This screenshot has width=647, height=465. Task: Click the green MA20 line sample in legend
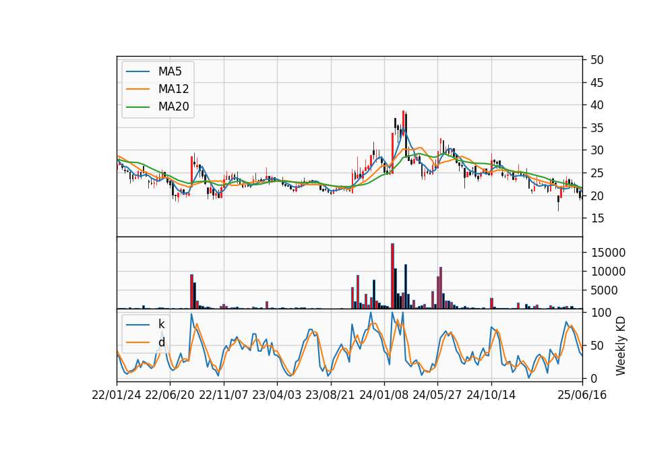tap(137, 106)
